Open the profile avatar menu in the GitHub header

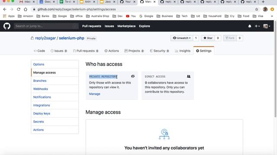(x=267, y=26)
